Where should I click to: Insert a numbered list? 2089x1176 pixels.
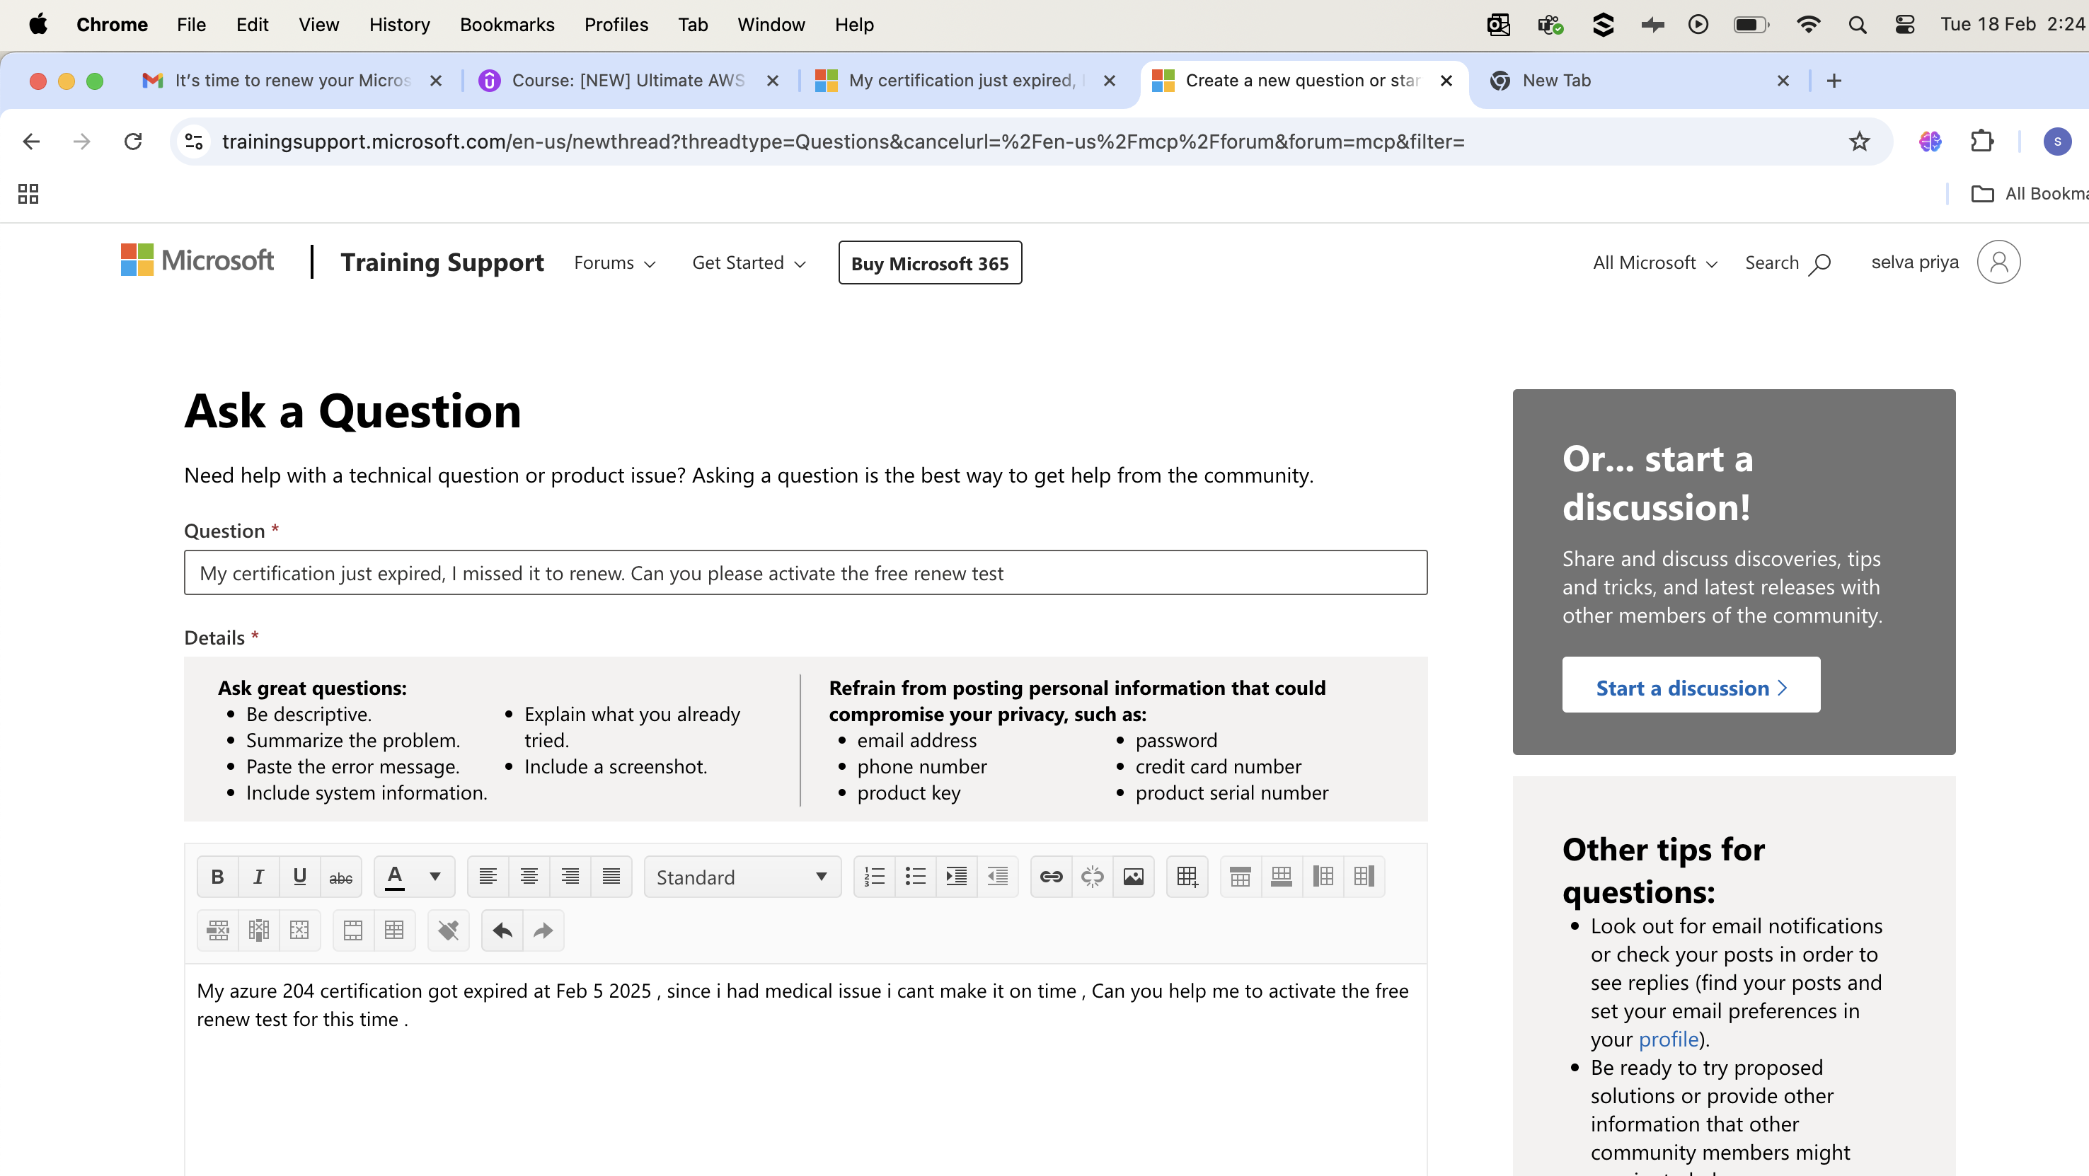click(874, 877)
